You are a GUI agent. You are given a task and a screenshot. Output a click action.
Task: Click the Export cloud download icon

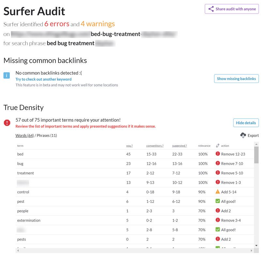[x=243, y=135]
